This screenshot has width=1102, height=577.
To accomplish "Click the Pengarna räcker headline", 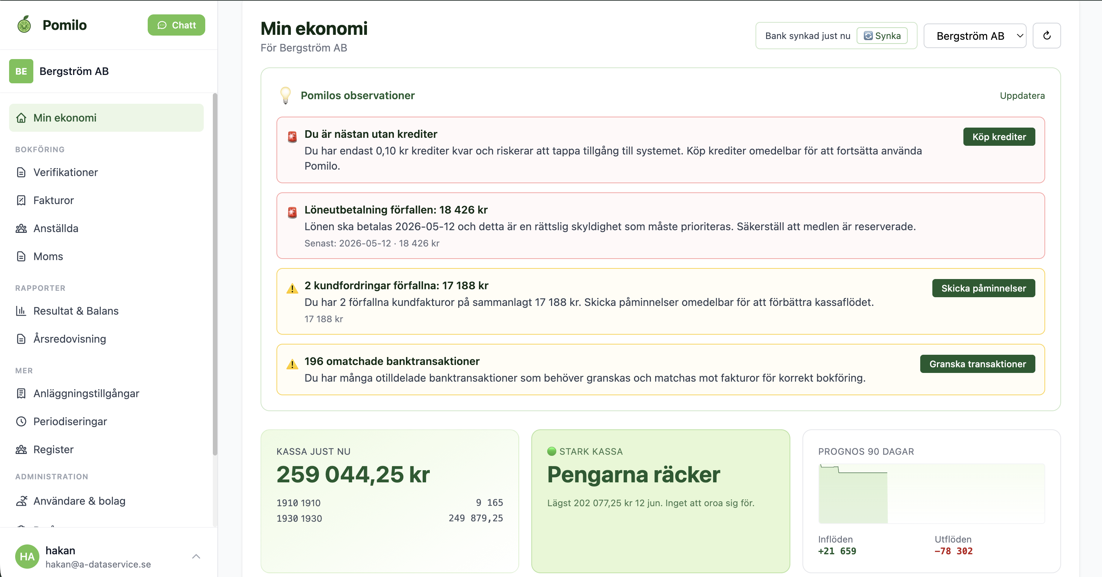I will click(x=634, y=474).
